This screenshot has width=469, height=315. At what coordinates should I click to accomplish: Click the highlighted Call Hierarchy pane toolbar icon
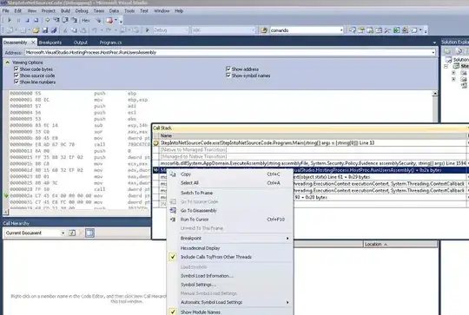89,233
